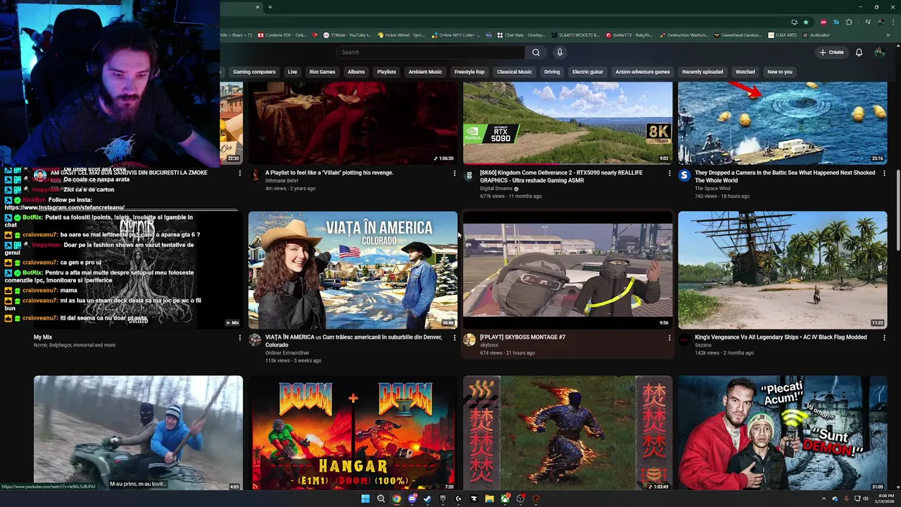Open the burning runner pixel-art thumbnail
901x507 pixels.
pos(568,433)
